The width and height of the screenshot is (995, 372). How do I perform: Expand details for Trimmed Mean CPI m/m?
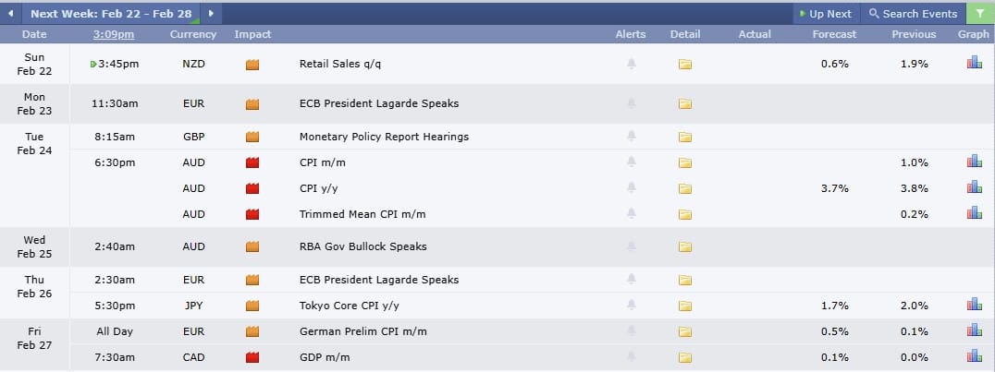(x=685, y=214)
